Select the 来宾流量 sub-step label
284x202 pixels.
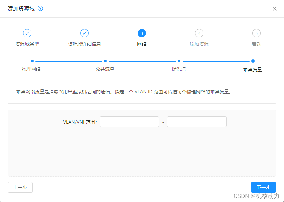coord(252,69)
